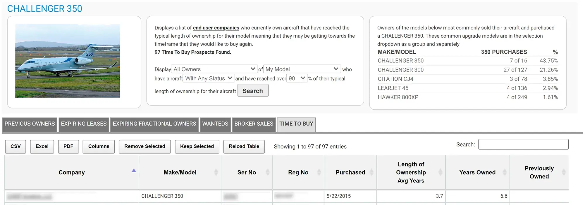585x205 pixels.
Task: Select the Broker Sales tab
Action: coord(254,124)
